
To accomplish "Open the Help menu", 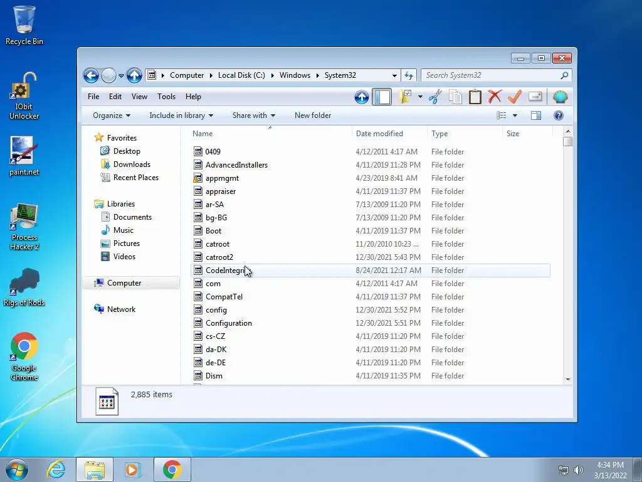I will [193, 97].
